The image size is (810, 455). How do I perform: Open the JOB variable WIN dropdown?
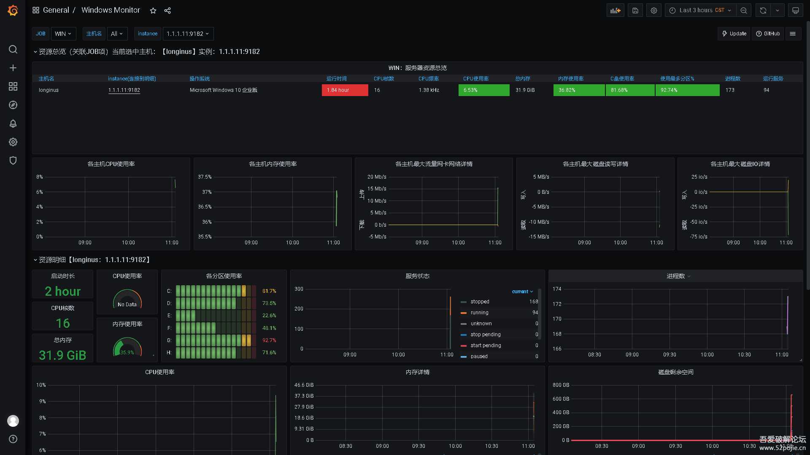pyautogui.click(x=63, y=34)
